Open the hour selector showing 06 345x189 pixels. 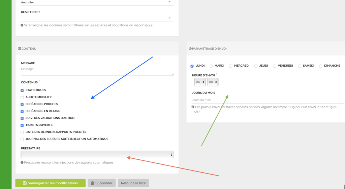[199, 82]
